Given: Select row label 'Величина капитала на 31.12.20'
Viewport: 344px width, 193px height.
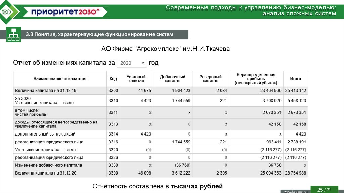Looking at the screenshot, I should click(46, 173).
